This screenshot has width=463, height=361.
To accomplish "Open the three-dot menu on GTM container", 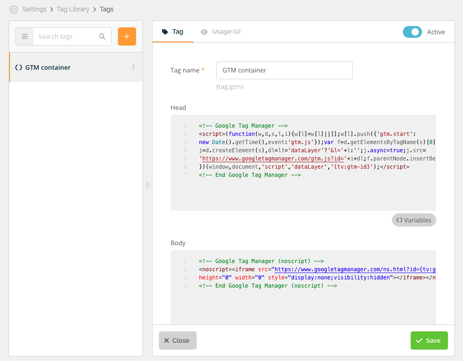I will (x=133, y=67).
